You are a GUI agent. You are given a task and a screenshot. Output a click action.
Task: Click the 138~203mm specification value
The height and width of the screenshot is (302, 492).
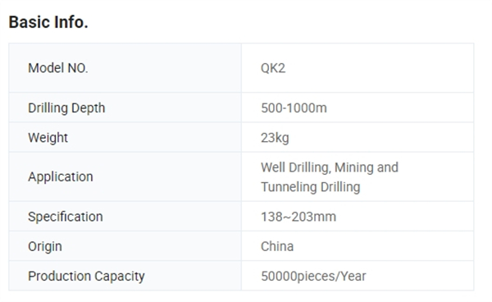[x=298, y=217]
